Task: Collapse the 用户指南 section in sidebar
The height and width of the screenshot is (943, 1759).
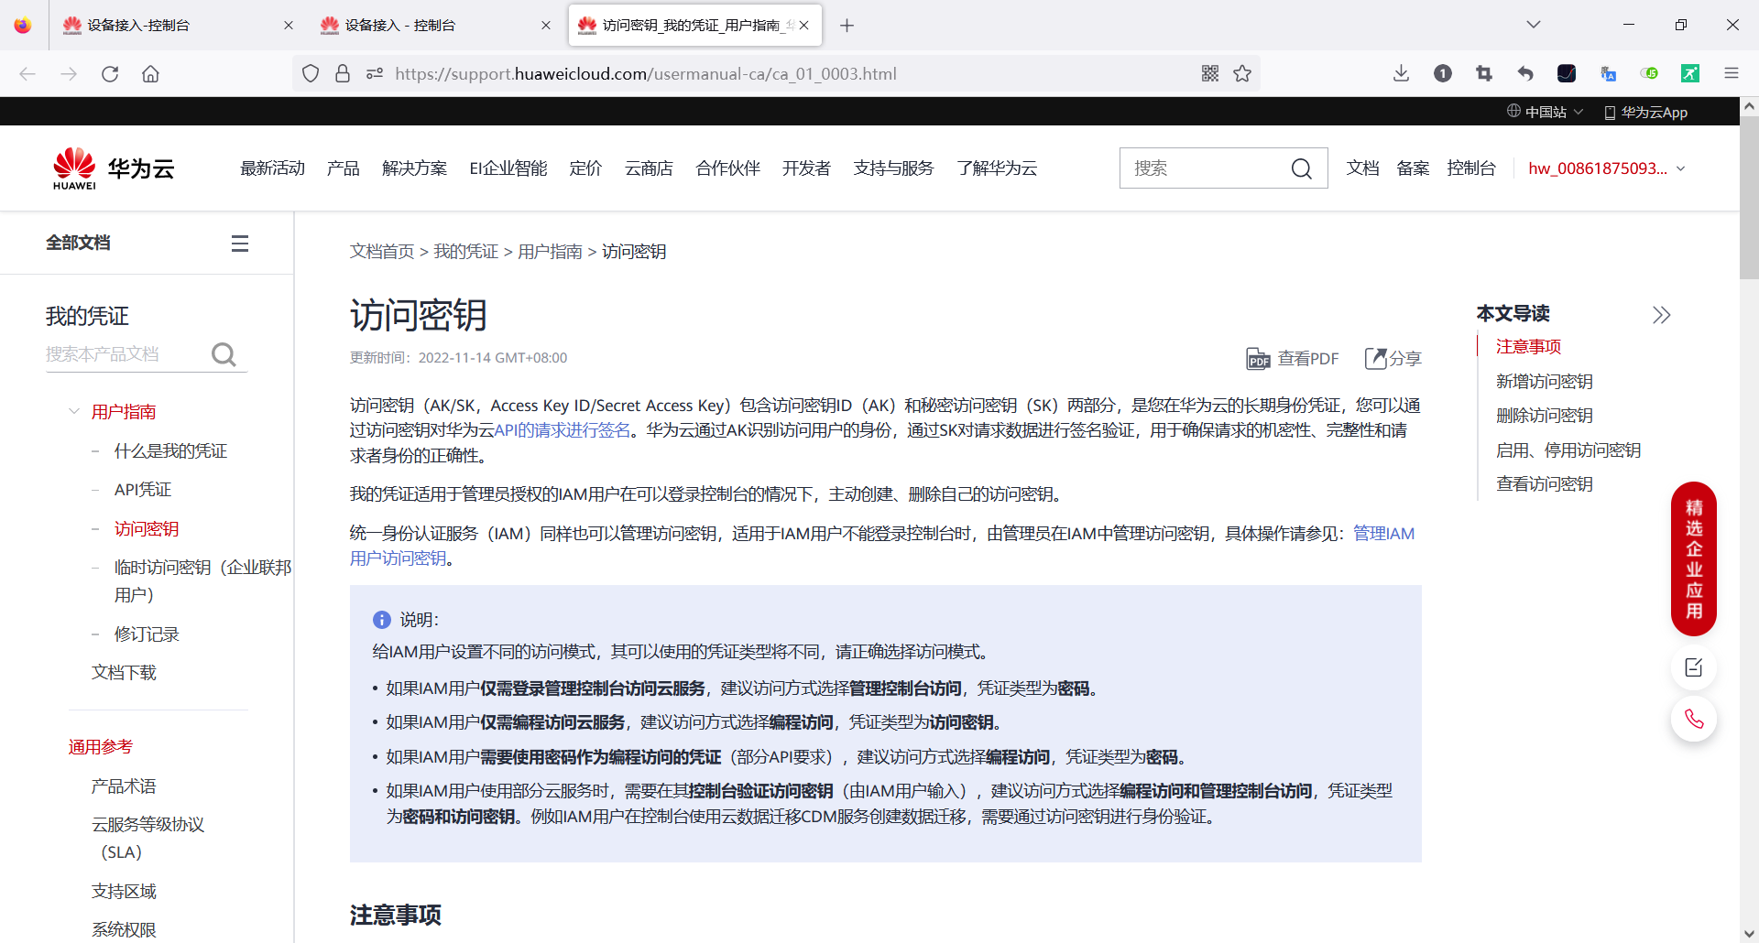Action: tap(74, 411)
